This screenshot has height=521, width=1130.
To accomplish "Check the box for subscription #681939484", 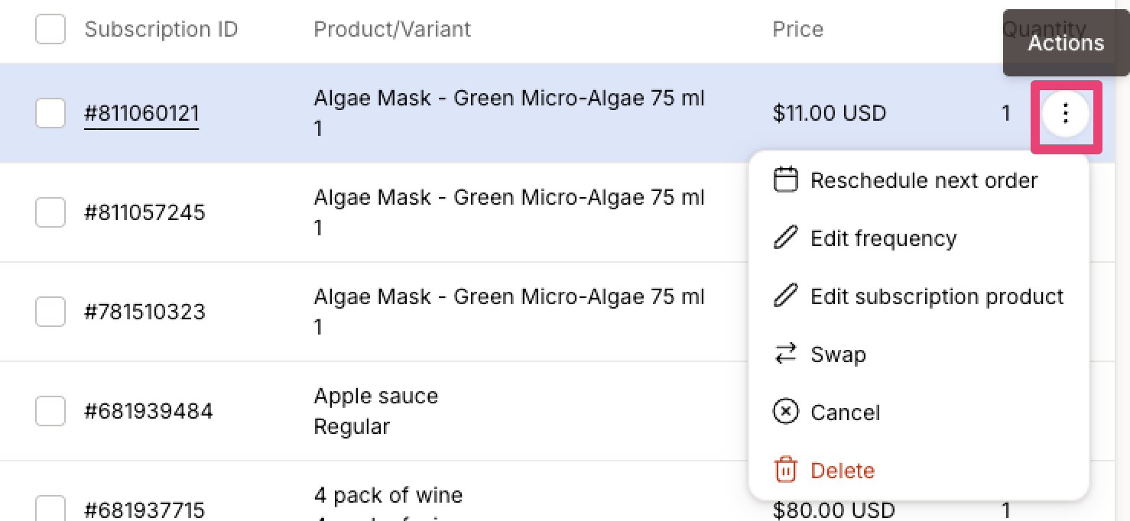I will [x=50, y=411].
